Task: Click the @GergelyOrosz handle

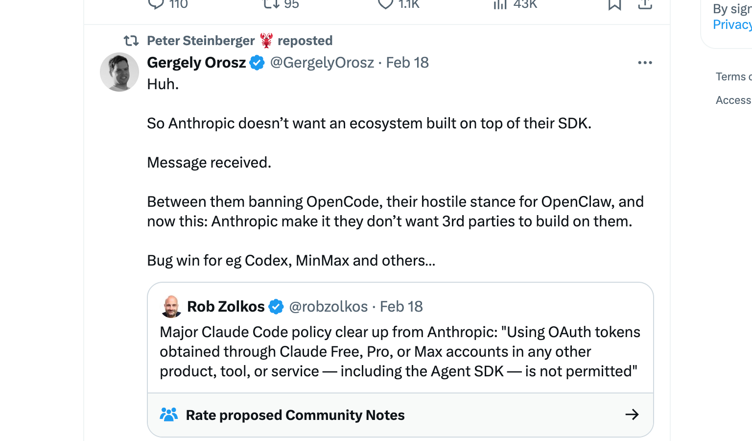Action: coord(322,63)
